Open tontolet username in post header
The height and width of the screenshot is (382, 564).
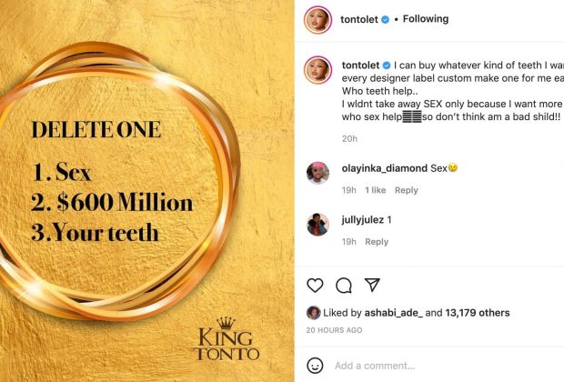click(x=361, y=19)
